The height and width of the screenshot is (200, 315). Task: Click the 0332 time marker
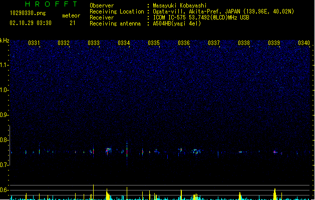click(64, 43)
